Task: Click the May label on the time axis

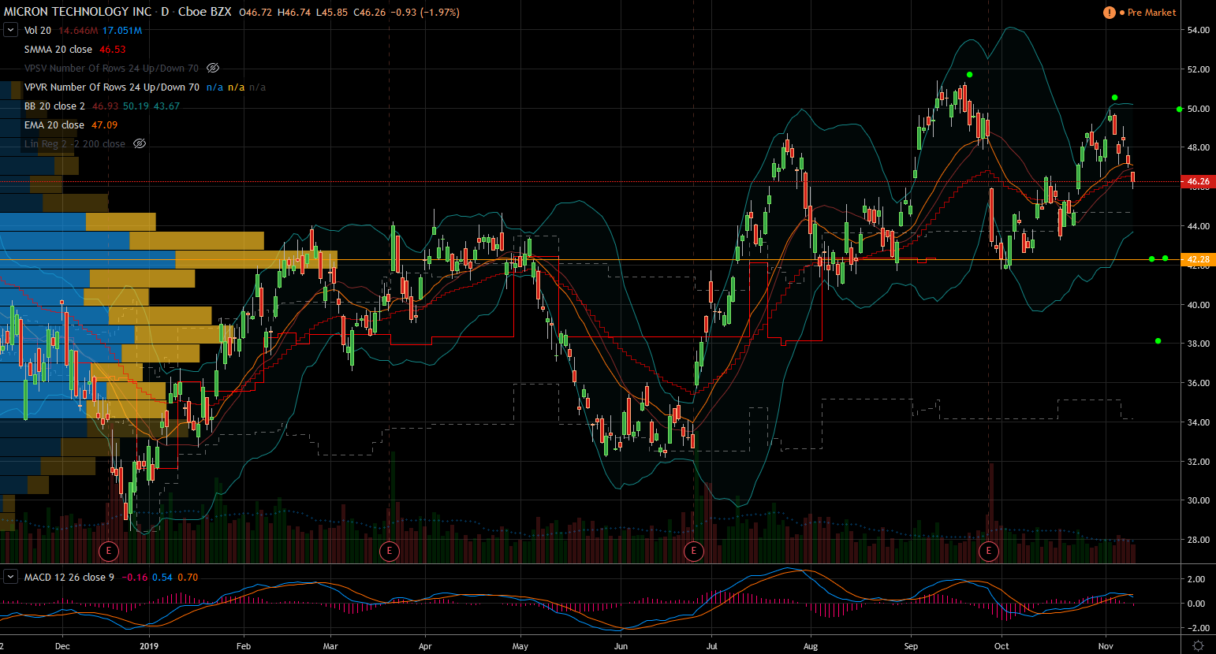Action: click(x=520, y=646)
